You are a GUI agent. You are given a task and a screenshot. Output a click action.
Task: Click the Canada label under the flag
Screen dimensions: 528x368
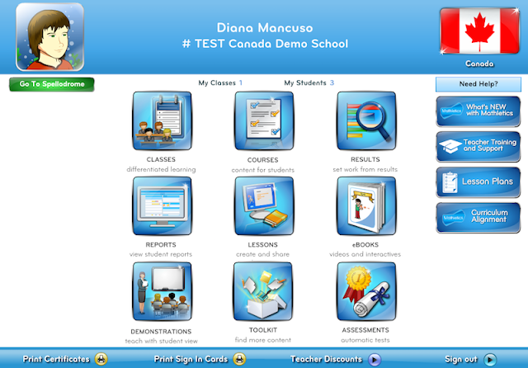pyautogui.click(x=479, y=64)
